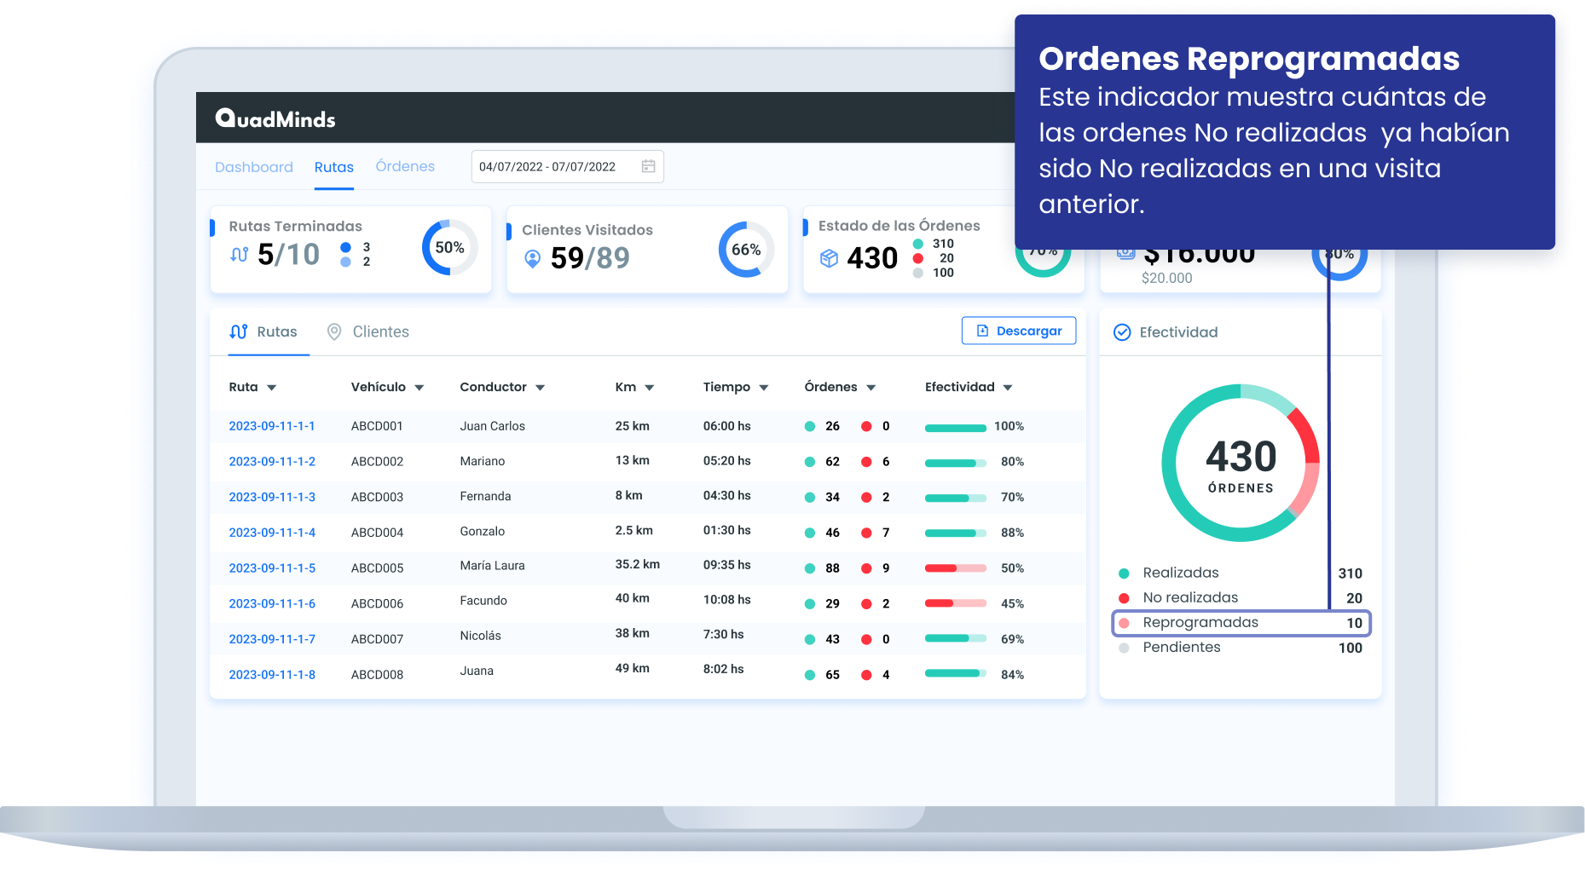Viewport: 1585px width, 876px height.
Task: Open the Órdenes tab
Action: pyautogui.click(x=405, y=166)
